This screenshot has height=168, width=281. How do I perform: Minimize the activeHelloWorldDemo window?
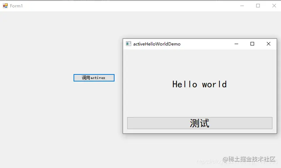[x=236, y=44]
